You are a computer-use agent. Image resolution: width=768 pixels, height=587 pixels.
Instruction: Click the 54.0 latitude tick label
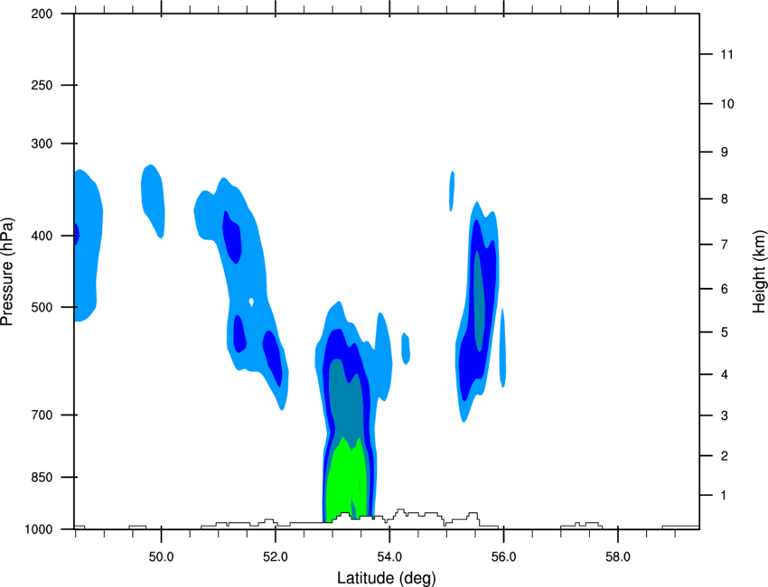click(x=389, y=557)
